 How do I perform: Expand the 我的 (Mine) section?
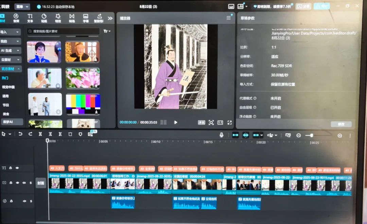click(10, 41)
